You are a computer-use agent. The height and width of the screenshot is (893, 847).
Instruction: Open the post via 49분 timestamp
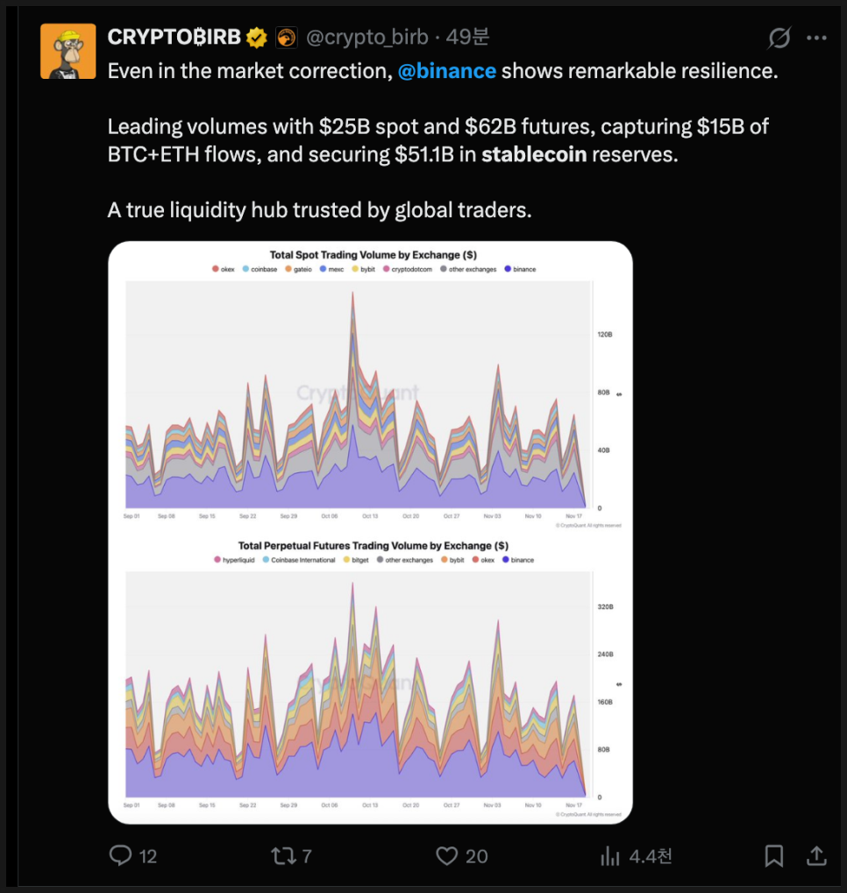(468, 37)
